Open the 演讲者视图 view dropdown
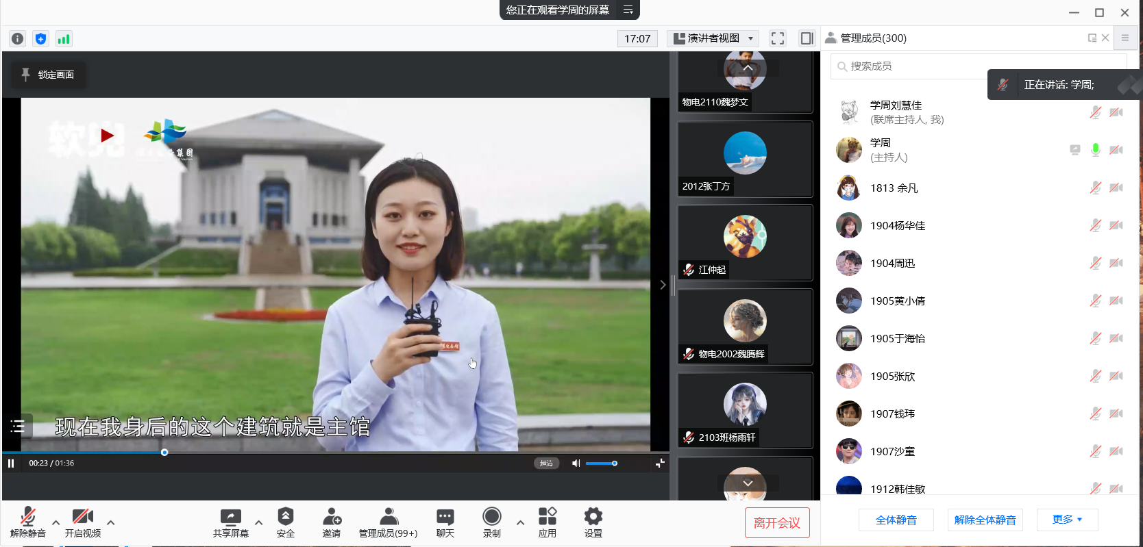The height and width of the screenshot is (547, 1143). click(x=713, y=38)
